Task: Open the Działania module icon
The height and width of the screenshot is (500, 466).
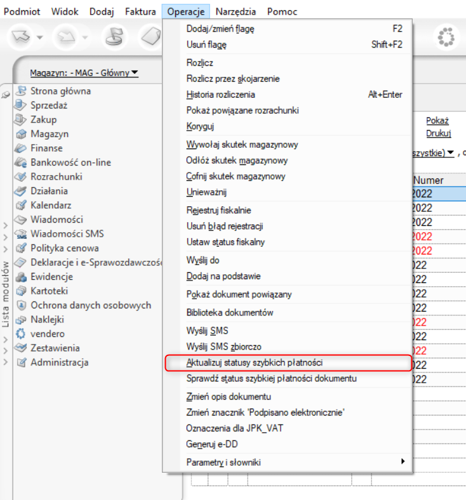Action: (21, 191)
